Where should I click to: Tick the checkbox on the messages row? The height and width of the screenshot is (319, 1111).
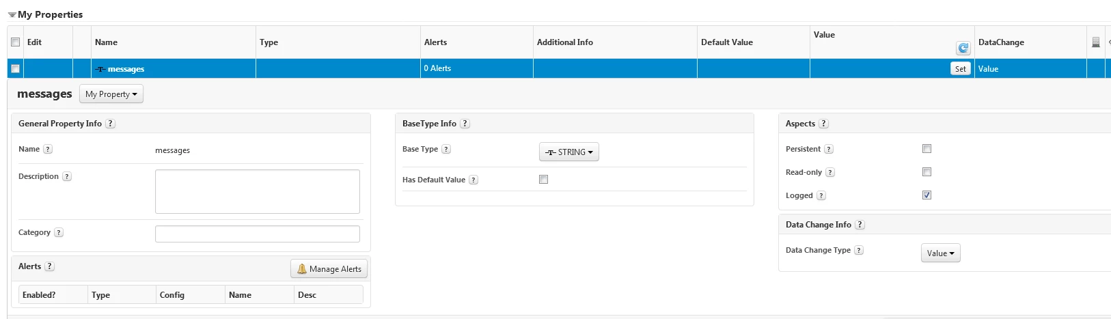click(15, 69)
